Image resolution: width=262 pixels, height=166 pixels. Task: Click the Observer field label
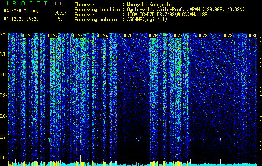pos(85,5)
